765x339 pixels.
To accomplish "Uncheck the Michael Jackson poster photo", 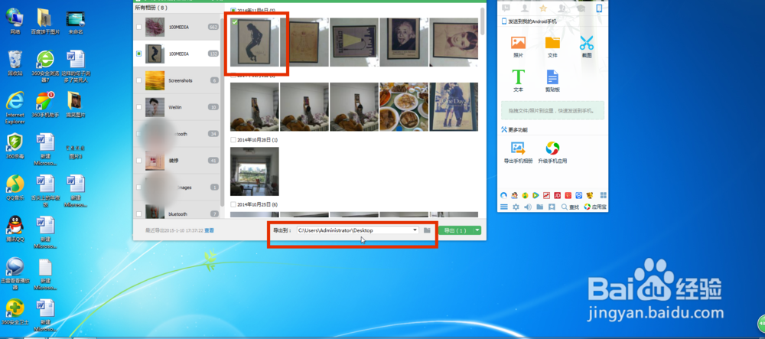I will click(255, 42).
